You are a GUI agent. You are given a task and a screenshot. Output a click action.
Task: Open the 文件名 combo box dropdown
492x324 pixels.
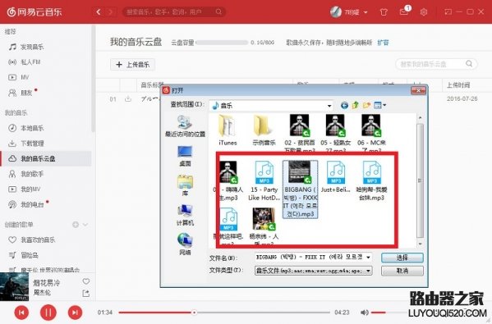[368, 258]
